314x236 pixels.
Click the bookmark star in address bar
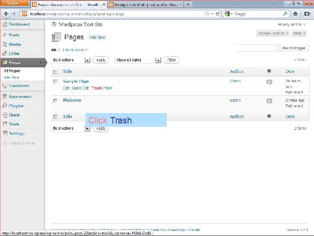coord(207,14)
